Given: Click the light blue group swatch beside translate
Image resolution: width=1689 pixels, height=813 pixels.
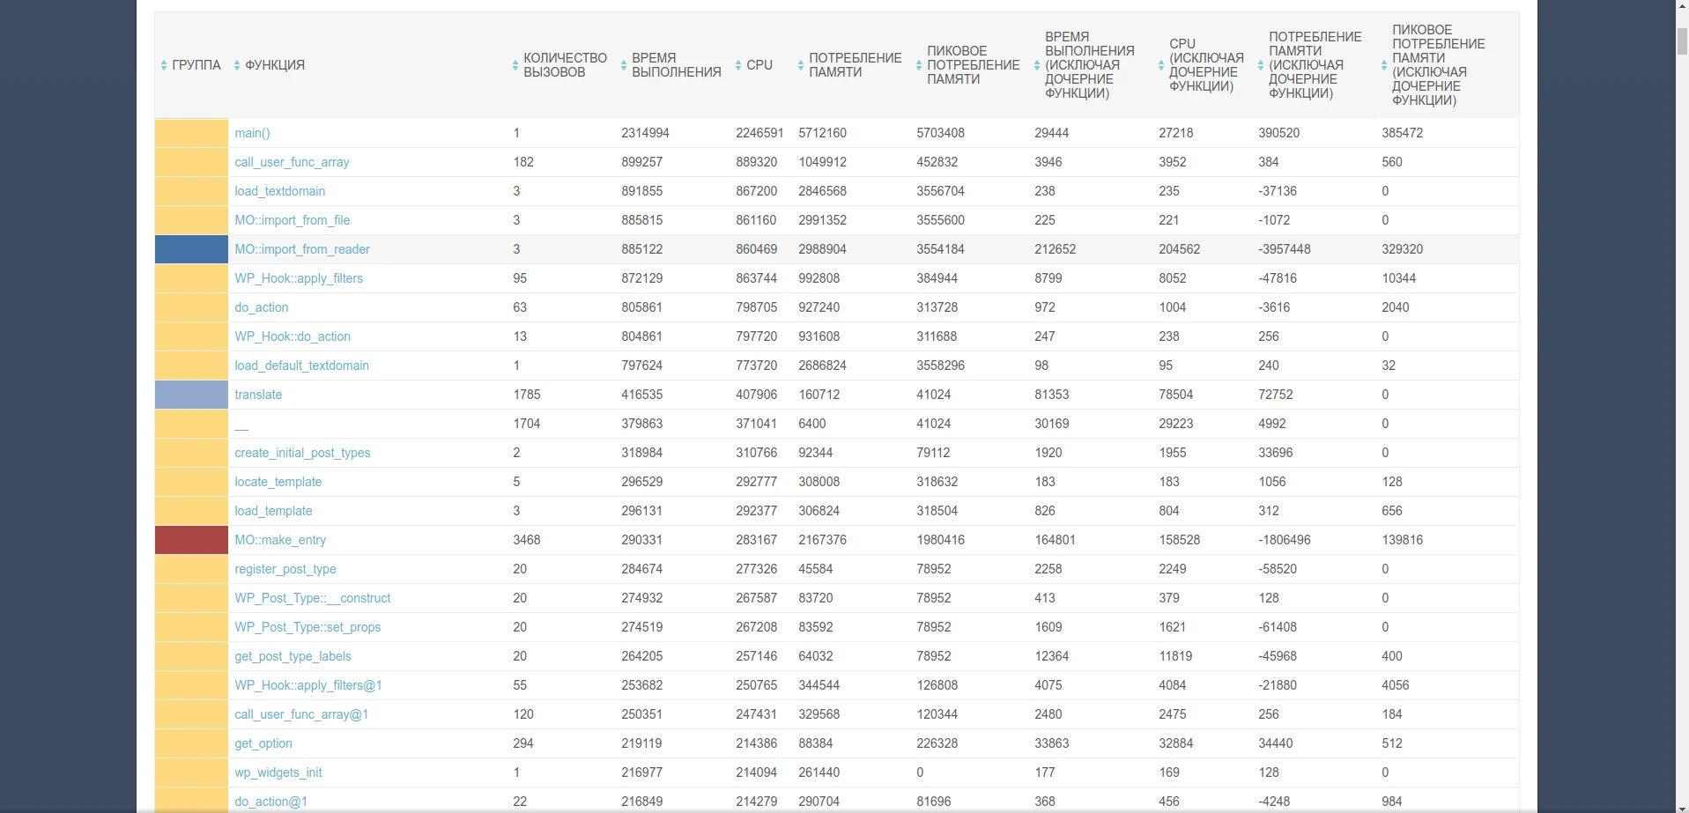Looking at the screenshot, I should point(191,395).
